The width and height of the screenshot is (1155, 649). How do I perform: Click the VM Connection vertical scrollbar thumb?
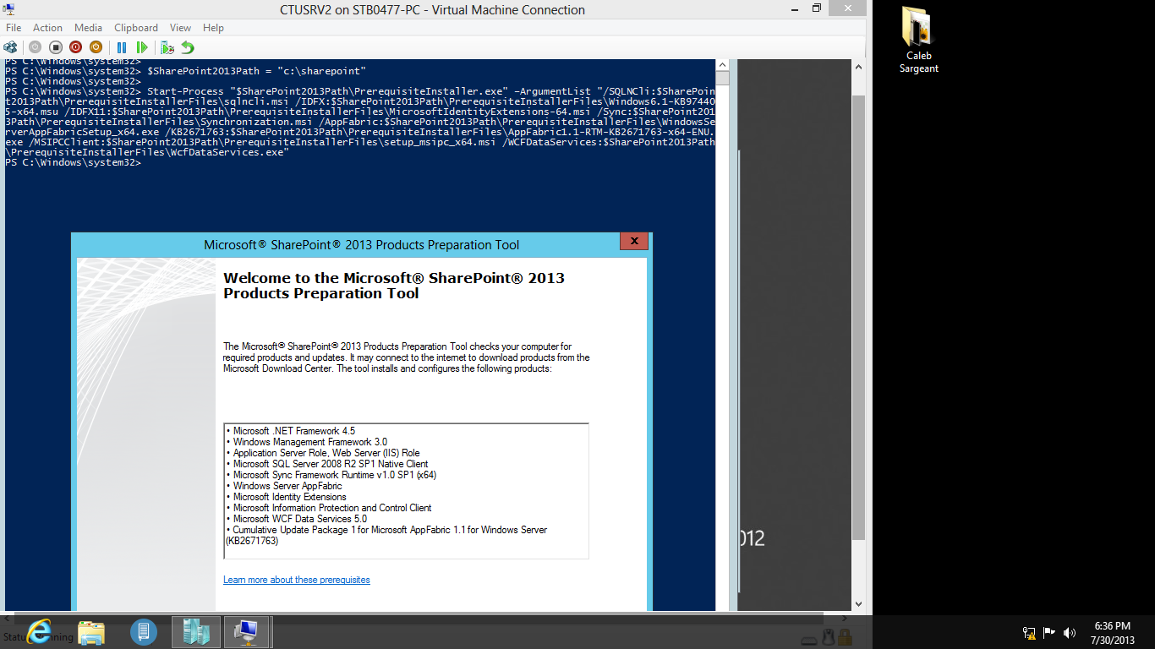coord(858,317)
